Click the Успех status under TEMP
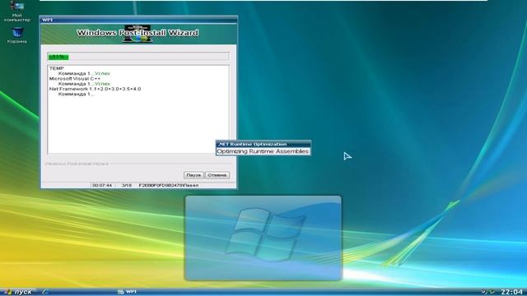Image resolution: width=527 pixels, height=296 pixels. tap(102, 73)
